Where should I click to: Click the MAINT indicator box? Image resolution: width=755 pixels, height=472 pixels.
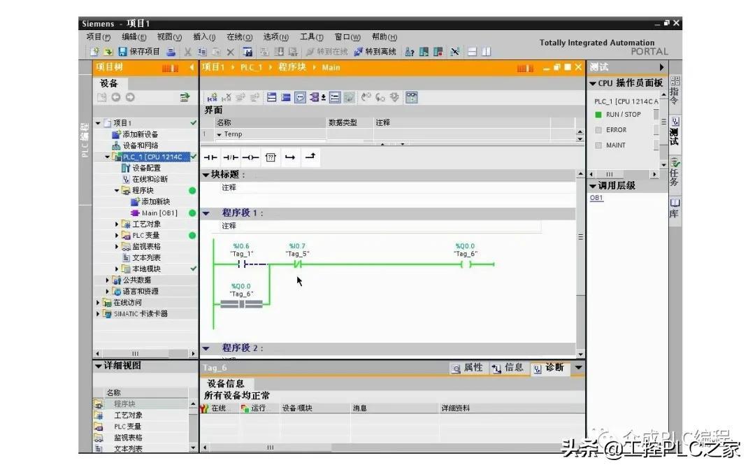[598, 145]
